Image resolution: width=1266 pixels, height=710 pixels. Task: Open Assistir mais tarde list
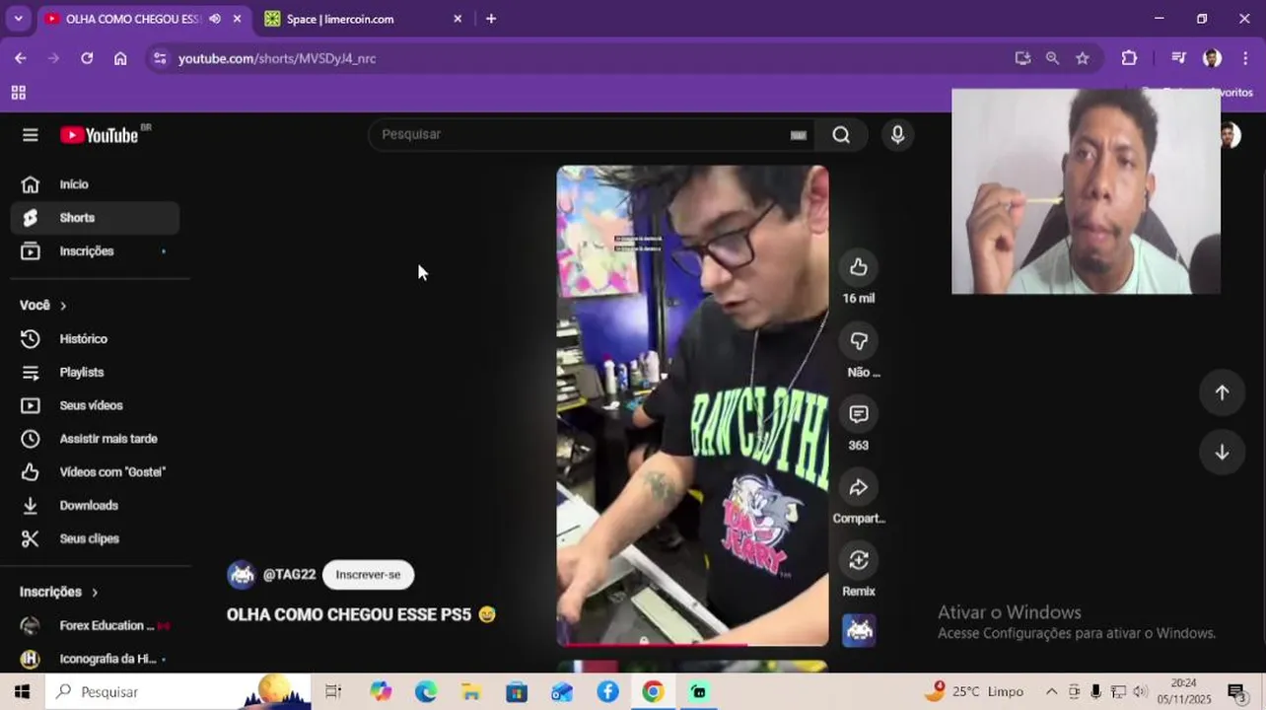[x=95, y=439]
